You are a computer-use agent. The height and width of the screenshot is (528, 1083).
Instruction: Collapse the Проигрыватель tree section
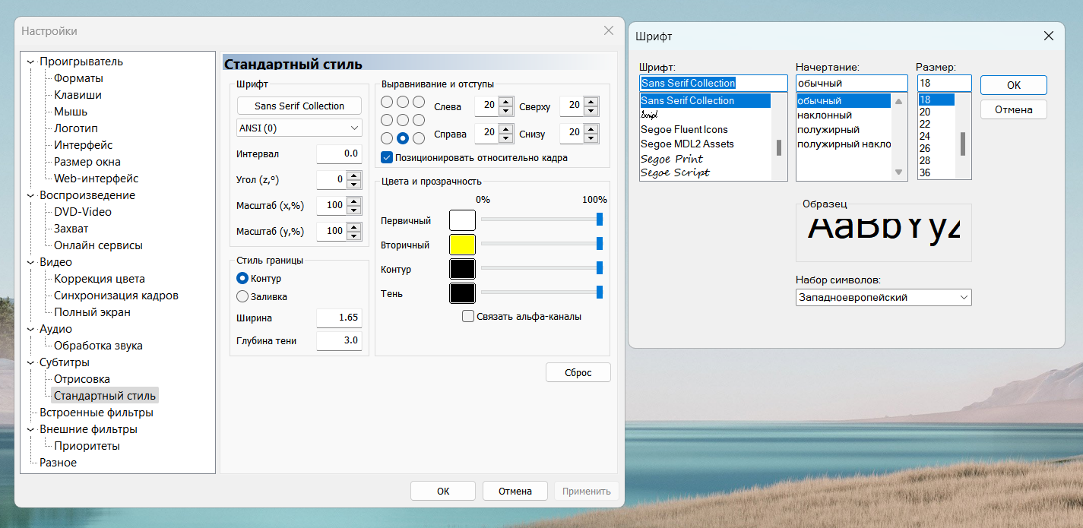30,62
